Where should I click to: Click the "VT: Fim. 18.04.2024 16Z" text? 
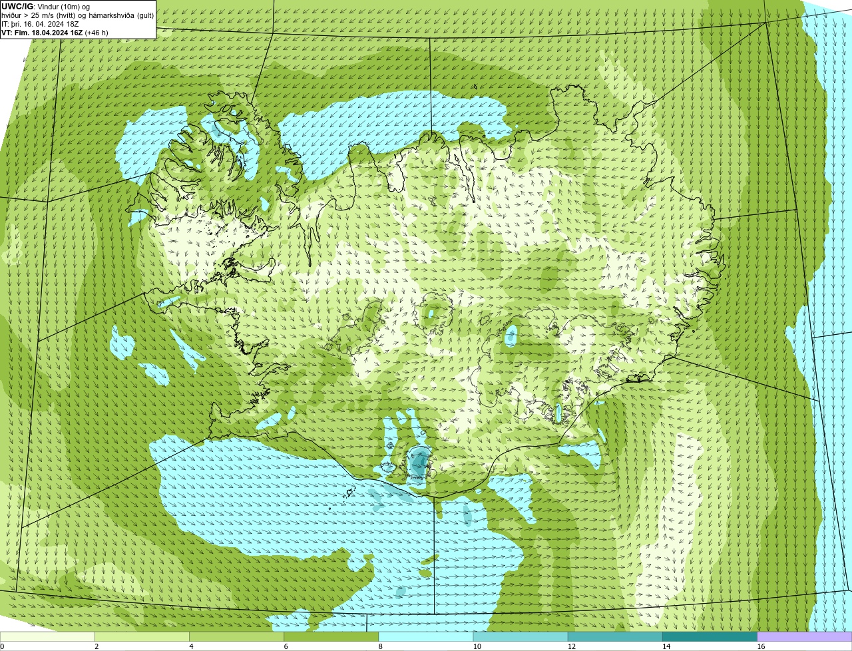click(x=42, y=33)
